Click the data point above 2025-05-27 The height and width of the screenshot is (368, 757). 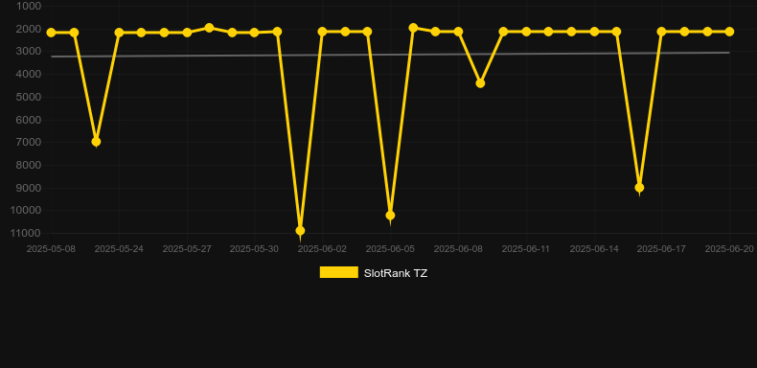click(187, 33)
